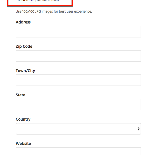
Task: Select the Town/City input box
Action: pyautogui.click(x=78, y=80)
